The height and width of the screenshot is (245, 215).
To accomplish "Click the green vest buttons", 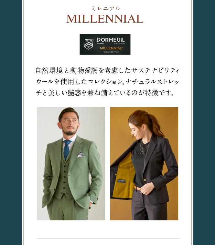I will (64, 179).
